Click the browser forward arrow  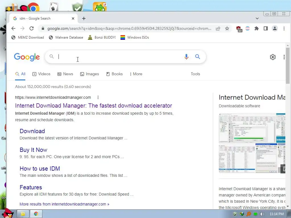22,28
